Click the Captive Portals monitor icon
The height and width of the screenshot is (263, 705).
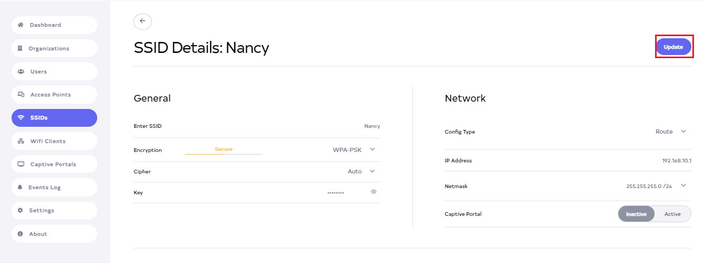21,165
